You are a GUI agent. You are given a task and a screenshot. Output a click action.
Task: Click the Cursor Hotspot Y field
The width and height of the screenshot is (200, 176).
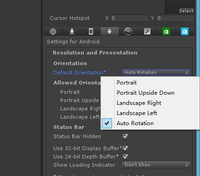pos(175,18)
